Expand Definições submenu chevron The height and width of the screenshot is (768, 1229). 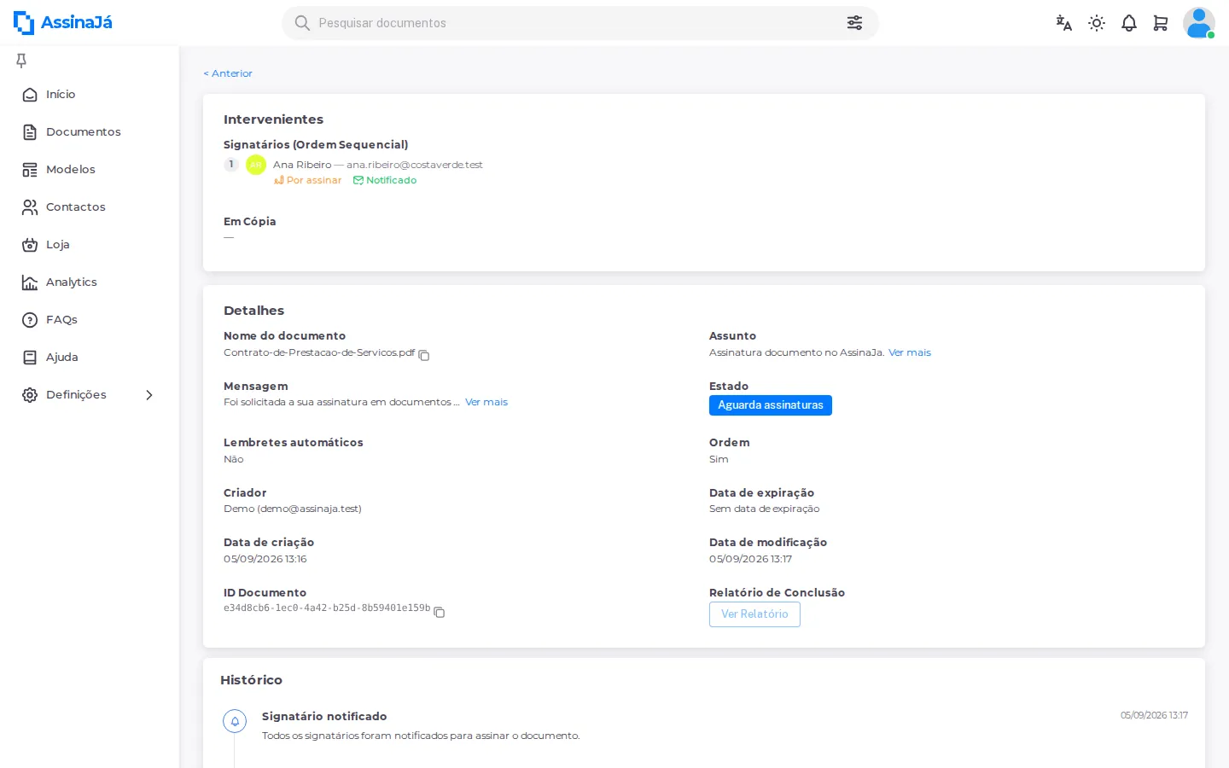tap(149, 395)
